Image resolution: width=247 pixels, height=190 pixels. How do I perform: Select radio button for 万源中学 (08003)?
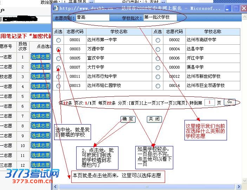[58, 49]
